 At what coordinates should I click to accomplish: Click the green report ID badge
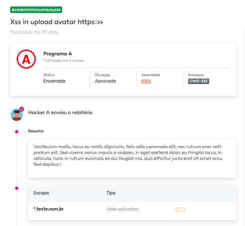(36, 10)
